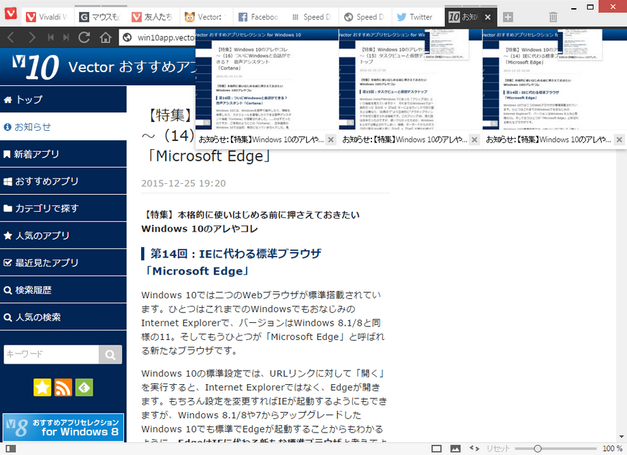
Task: Click the site info globe icon
Action: pyautogui.click(x=127, y=37)
